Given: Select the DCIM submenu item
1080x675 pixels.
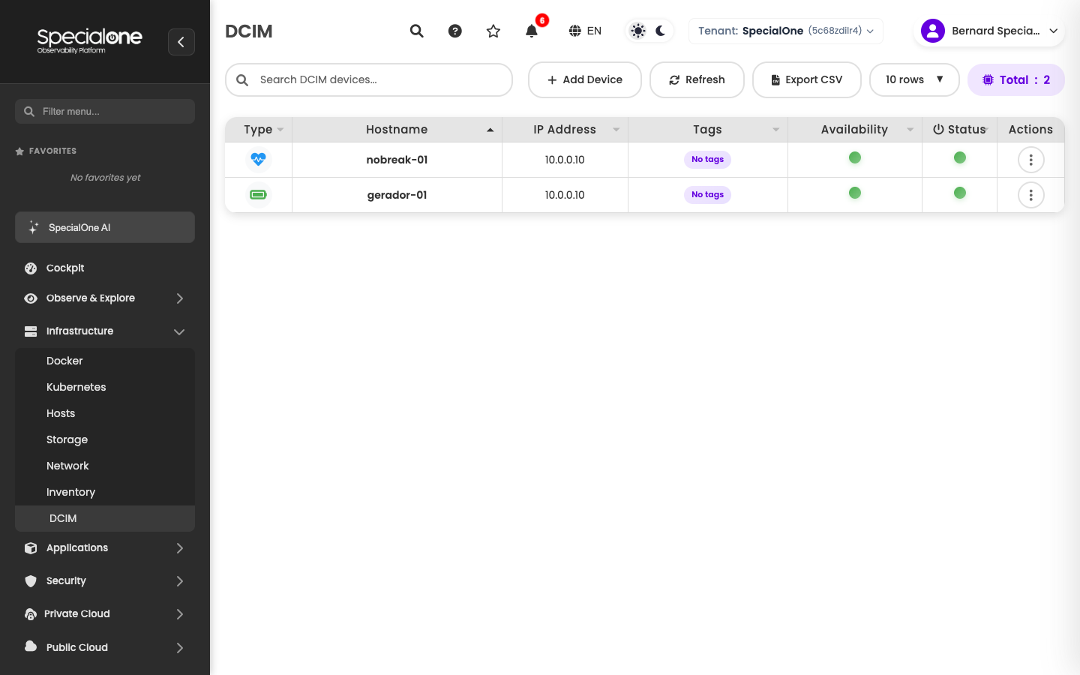Looking at the screenshot, I should pos(105,518).
